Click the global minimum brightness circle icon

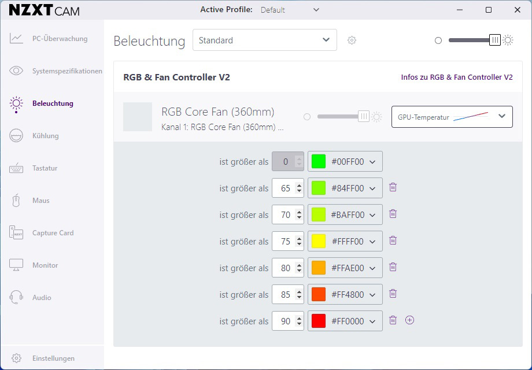(x=438, y=40)
